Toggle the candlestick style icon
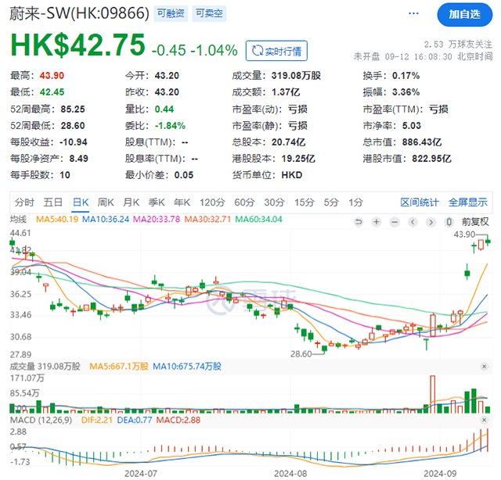 coord(449,222)
